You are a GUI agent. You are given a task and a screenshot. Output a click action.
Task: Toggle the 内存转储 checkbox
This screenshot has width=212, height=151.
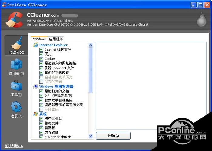pos(41,133)
